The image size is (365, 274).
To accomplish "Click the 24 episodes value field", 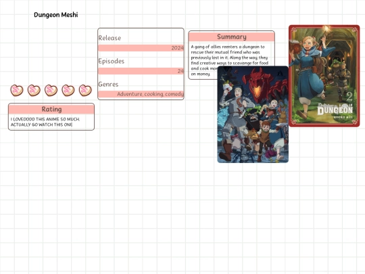I will [x=141, y=71].
